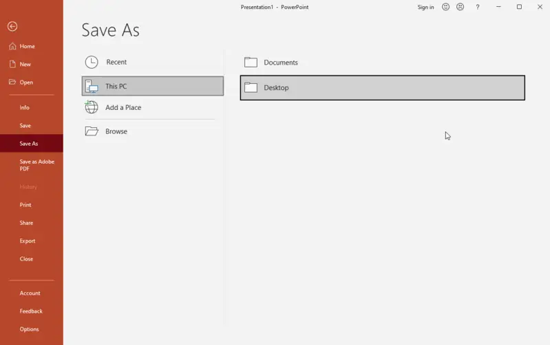The image size is (550, 345).
Task: Click the Home house icon
Action: (12, 46)
